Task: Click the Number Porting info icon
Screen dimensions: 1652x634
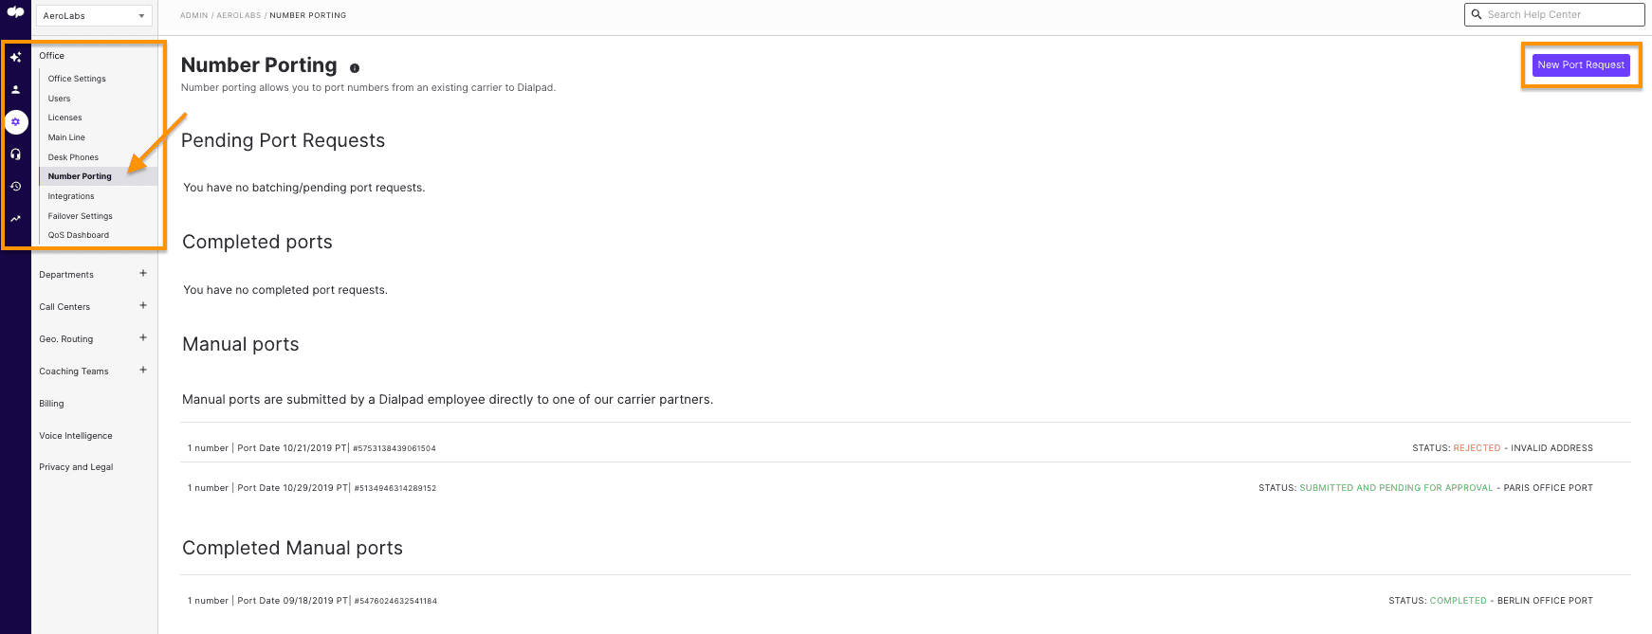Action: click(355, 67)
